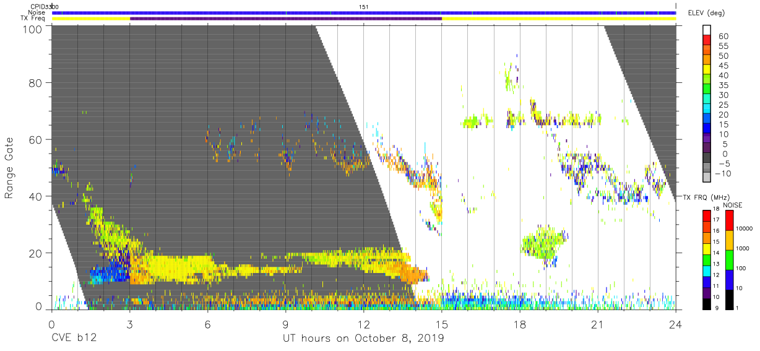Screen dimensions: 760x351
Task: Click the '151' CPID value above the plot
Action: click(364, 6)
